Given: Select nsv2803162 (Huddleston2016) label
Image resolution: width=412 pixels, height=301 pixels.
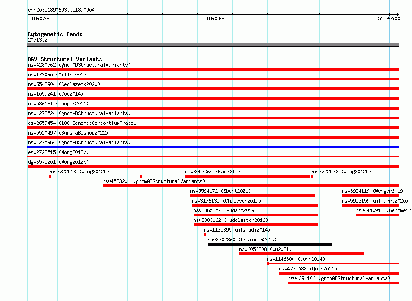Looking at the screenshot, I should click(231, 220).
